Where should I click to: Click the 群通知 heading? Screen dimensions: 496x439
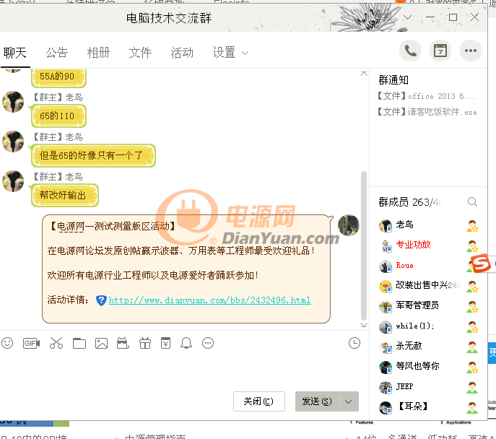pyautogui.click(x=393, y=80)
